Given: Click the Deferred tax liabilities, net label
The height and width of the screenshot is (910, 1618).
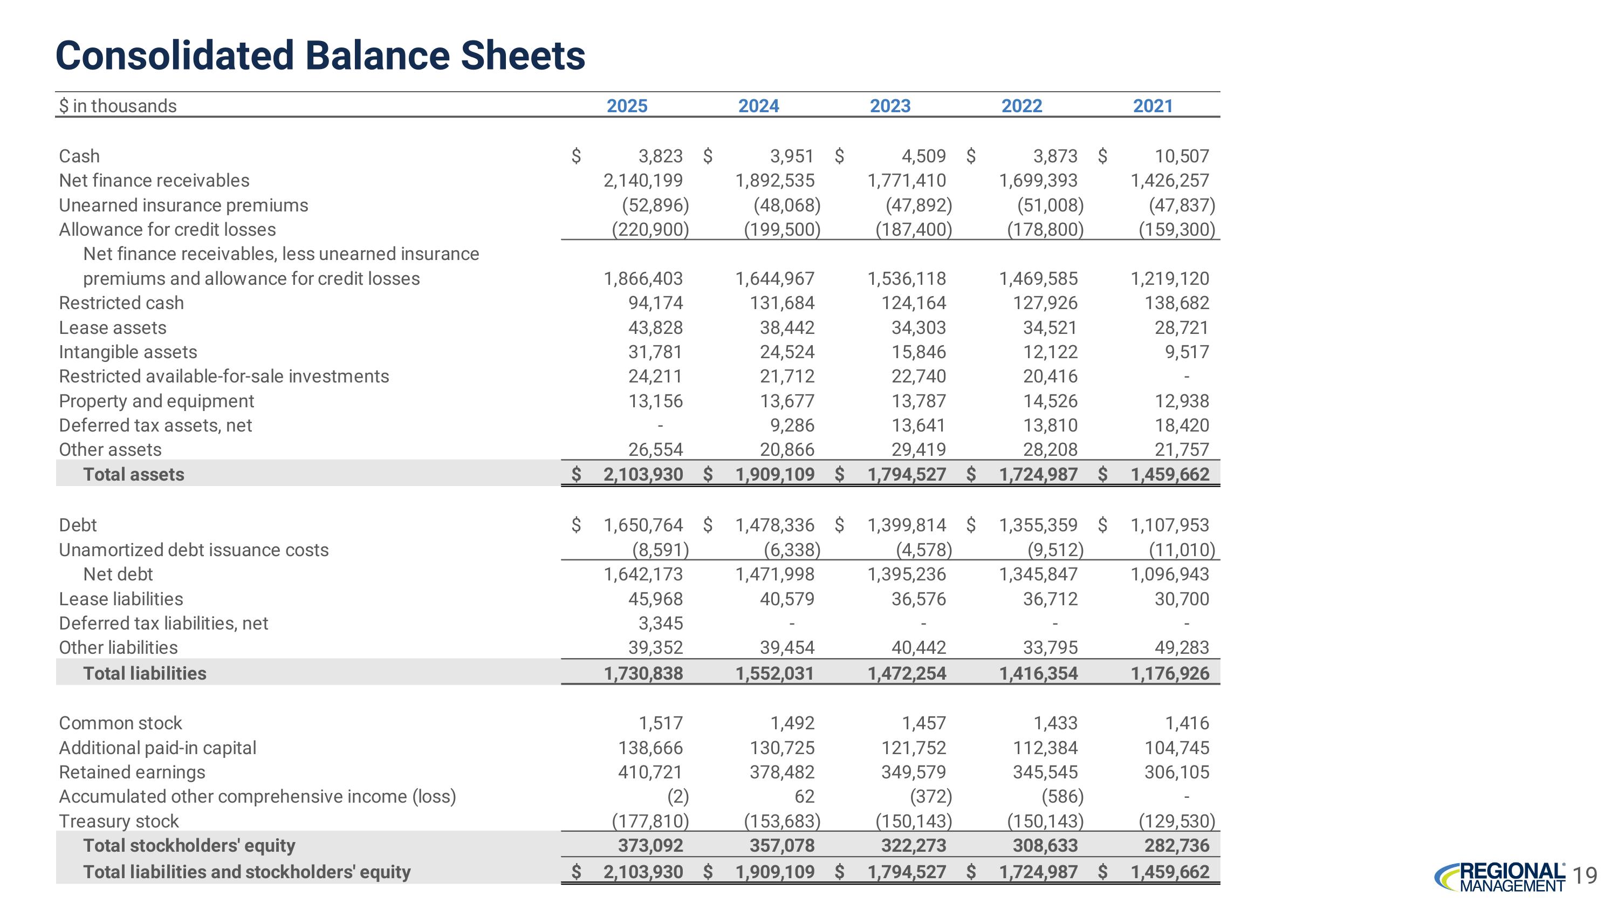Looking at the screenshot, I should 163,623.
